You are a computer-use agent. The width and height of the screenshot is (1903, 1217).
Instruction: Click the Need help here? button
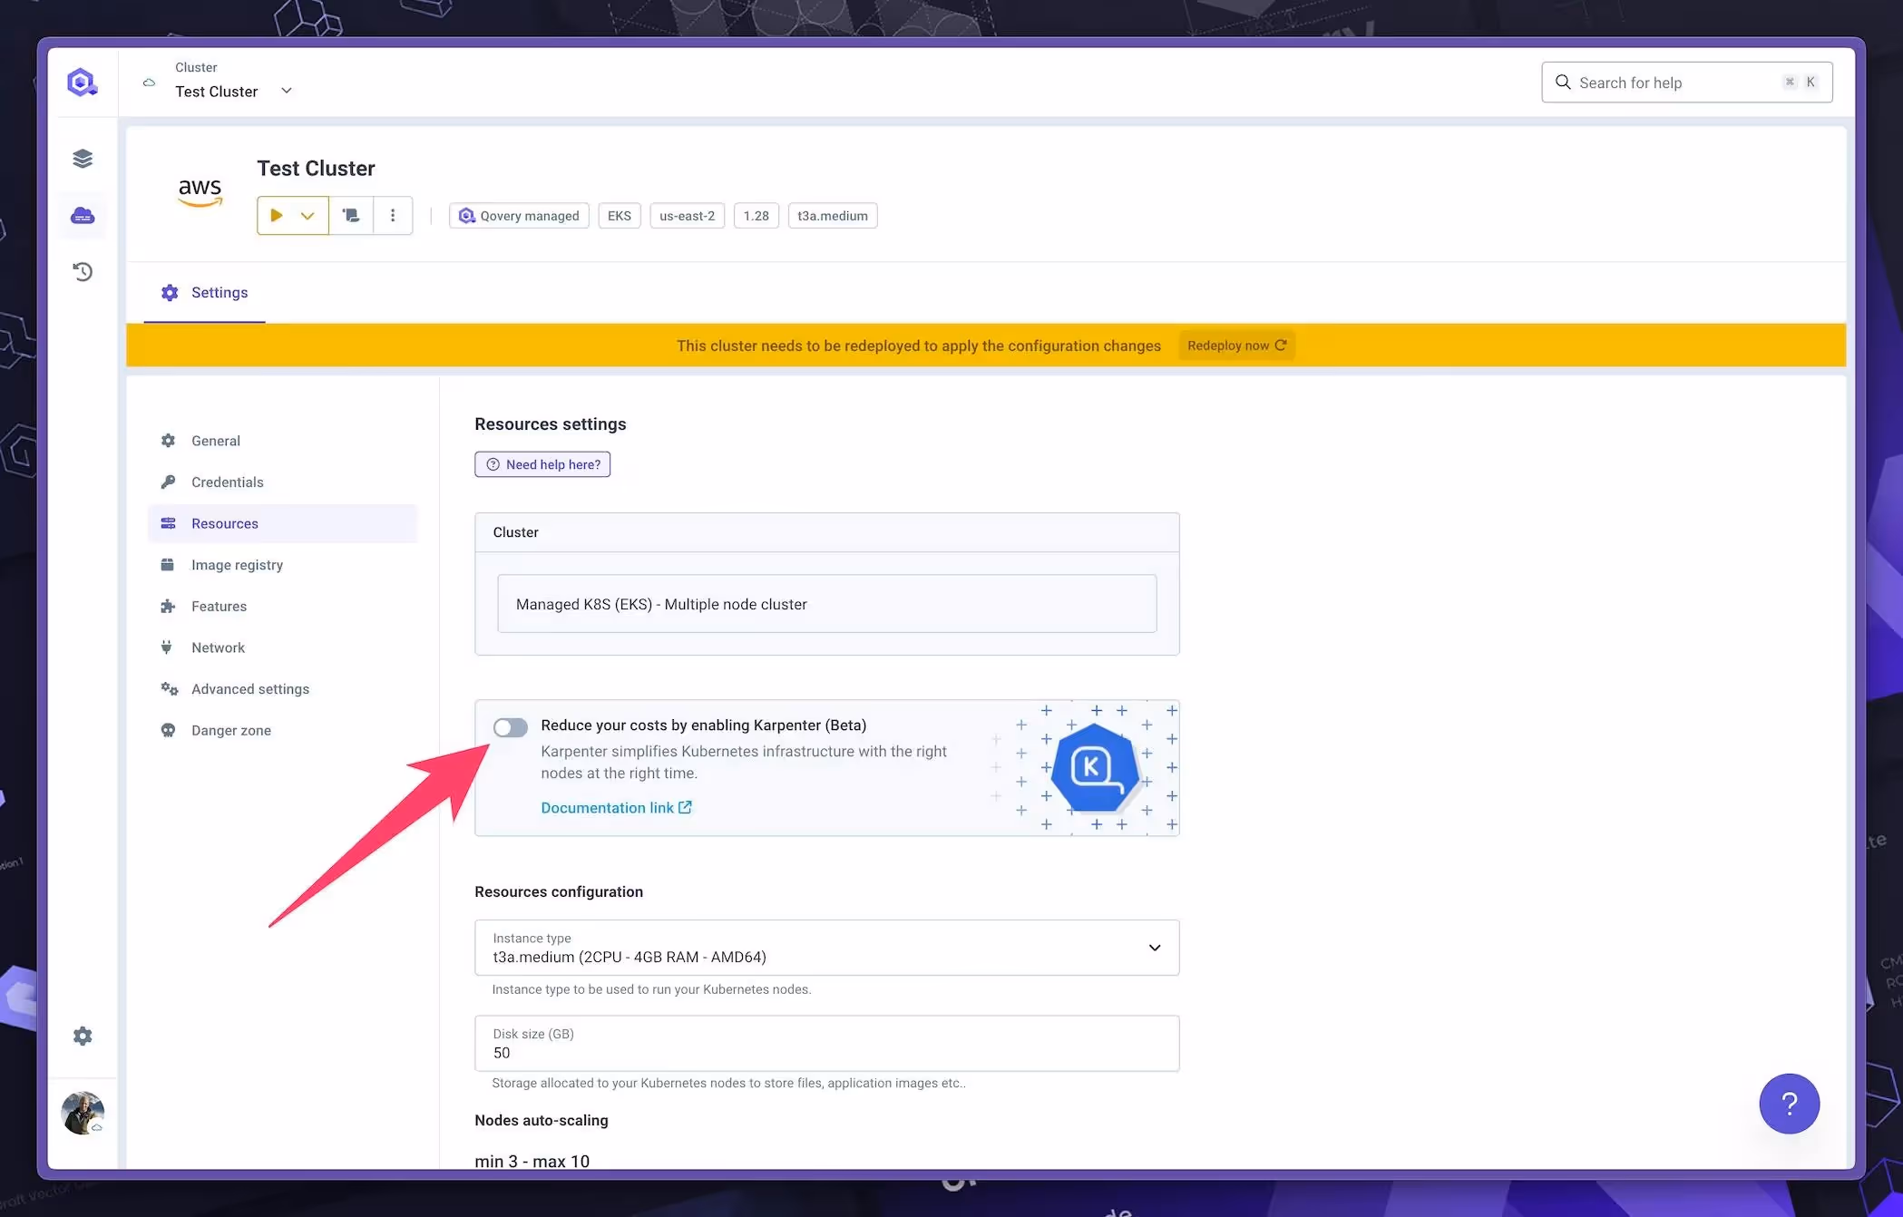pyautogui.click(x=542, y=464)
